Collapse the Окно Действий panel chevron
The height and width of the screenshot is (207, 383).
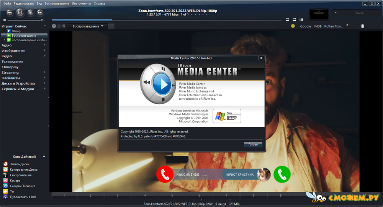point(44,157)
